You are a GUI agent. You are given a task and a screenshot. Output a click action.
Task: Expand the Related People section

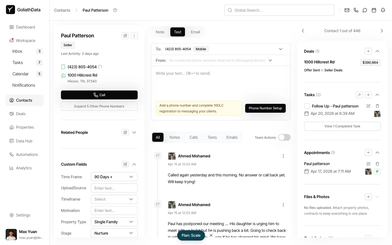(x=134, y=132)
